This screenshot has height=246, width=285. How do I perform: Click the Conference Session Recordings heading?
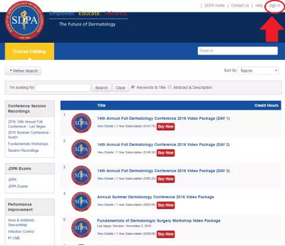(x=27, y=108)
